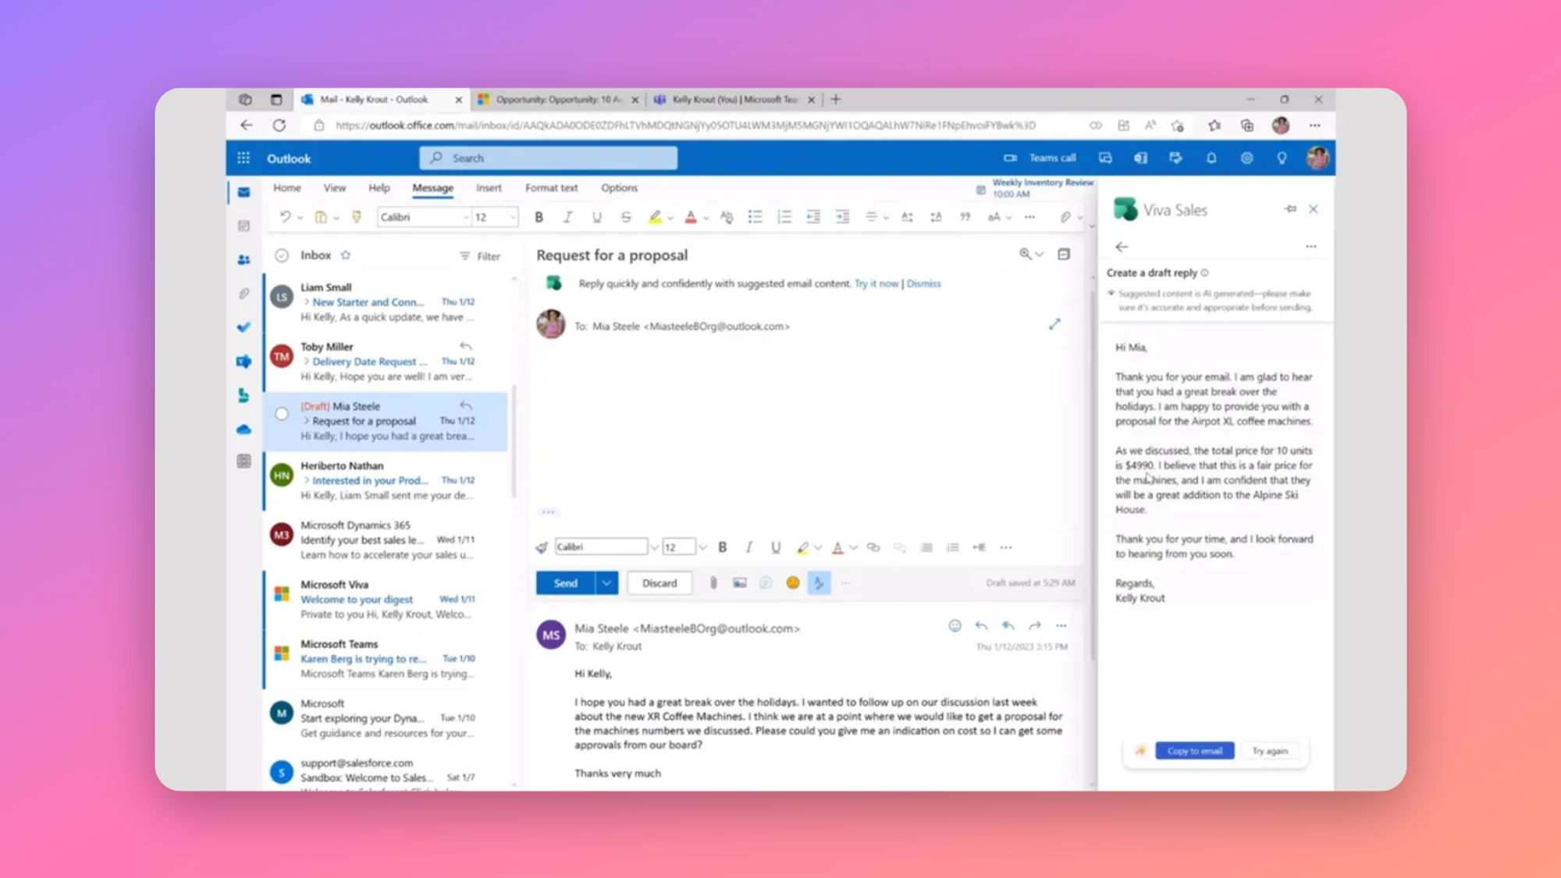Open the Insert ribbon tab

489,188
